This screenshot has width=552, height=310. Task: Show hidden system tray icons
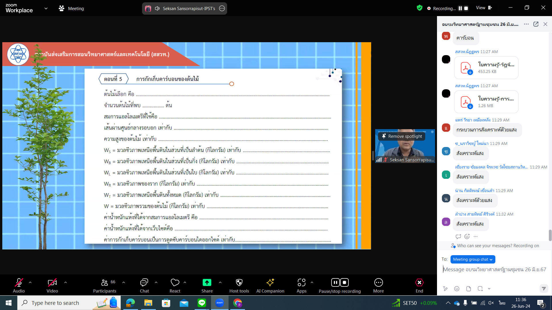448,303
